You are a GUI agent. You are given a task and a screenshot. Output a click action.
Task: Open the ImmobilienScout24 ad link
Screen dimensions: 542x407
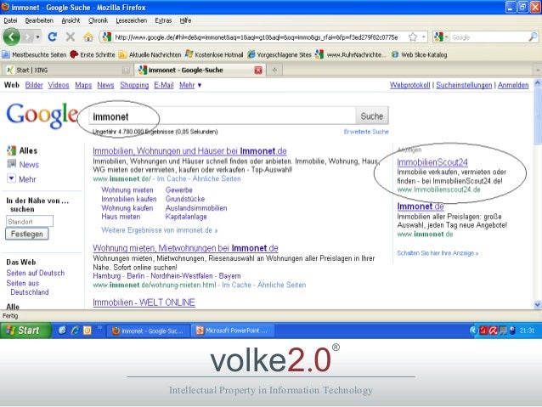(x=432, y=162)
